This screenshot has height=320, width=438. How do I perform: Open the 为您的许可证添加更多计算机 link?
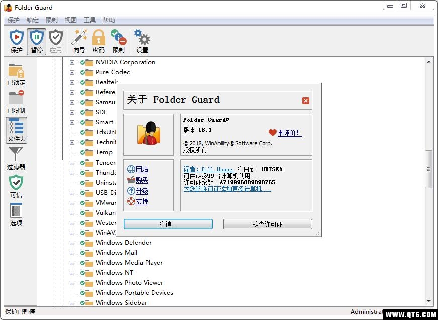pos(227,189)
